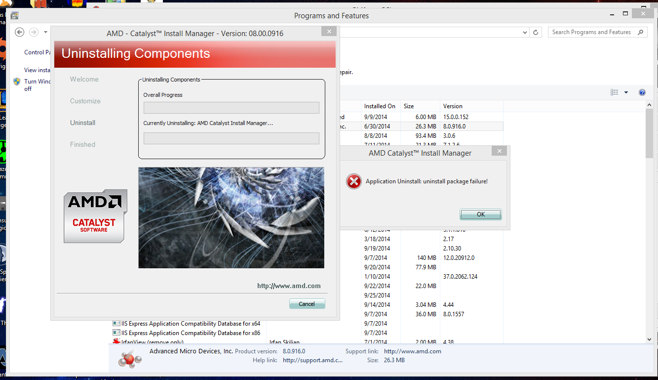Click version cell 37.0.2062.124
This screenshot has height=380, width=658.
pyautogui.click(x=461, y=277)
